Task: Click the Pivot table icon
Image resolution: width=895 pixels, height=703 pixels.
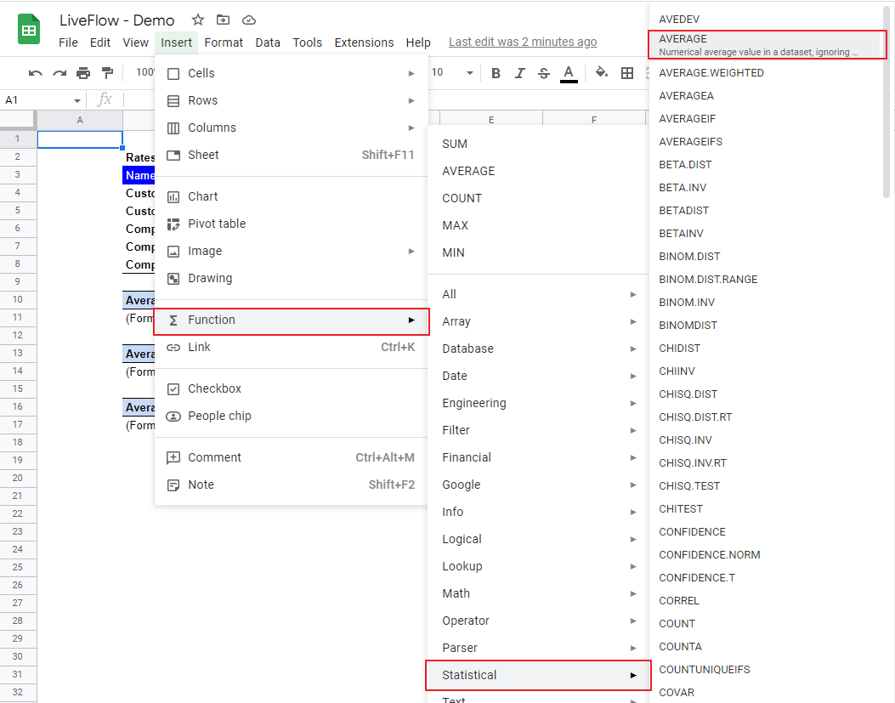Action: click(173, 224)
